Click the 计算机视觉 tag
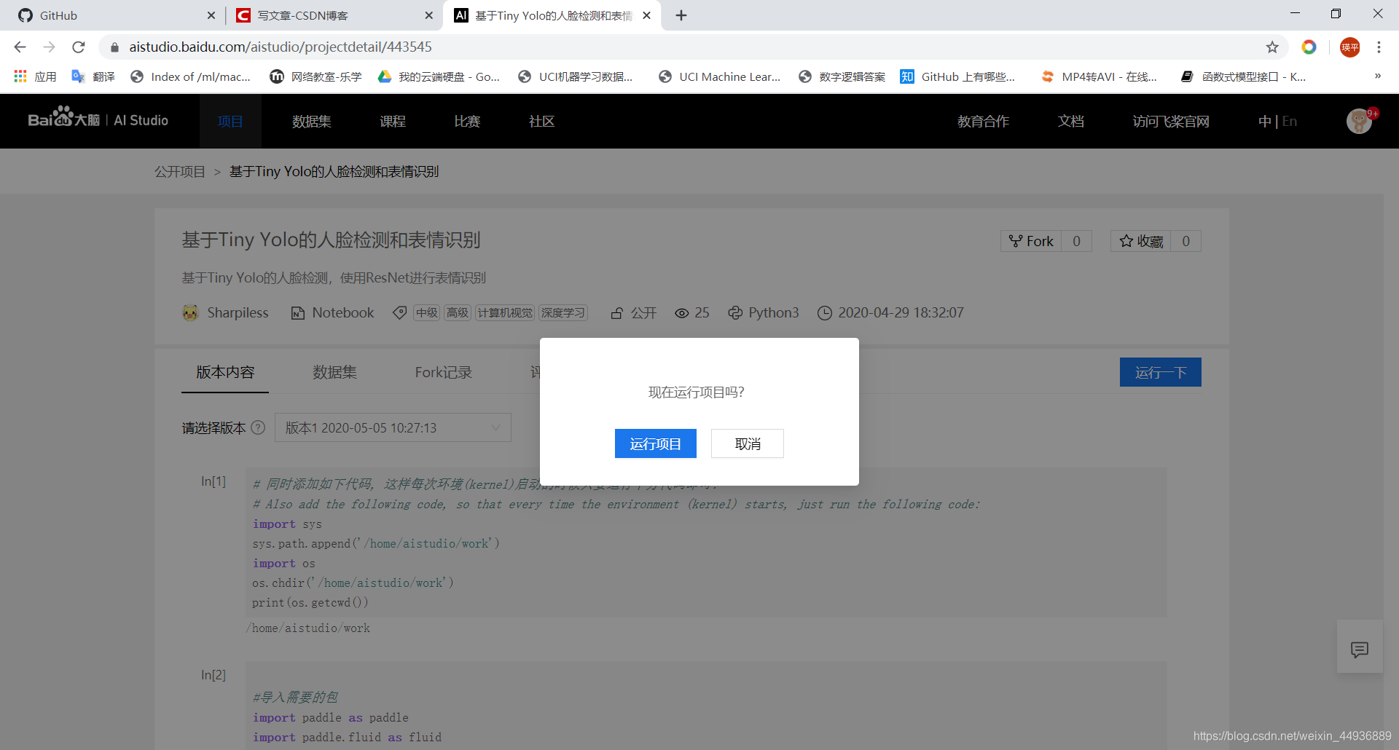The width and height of the screenshot is (1399, 750). [505, 312]
